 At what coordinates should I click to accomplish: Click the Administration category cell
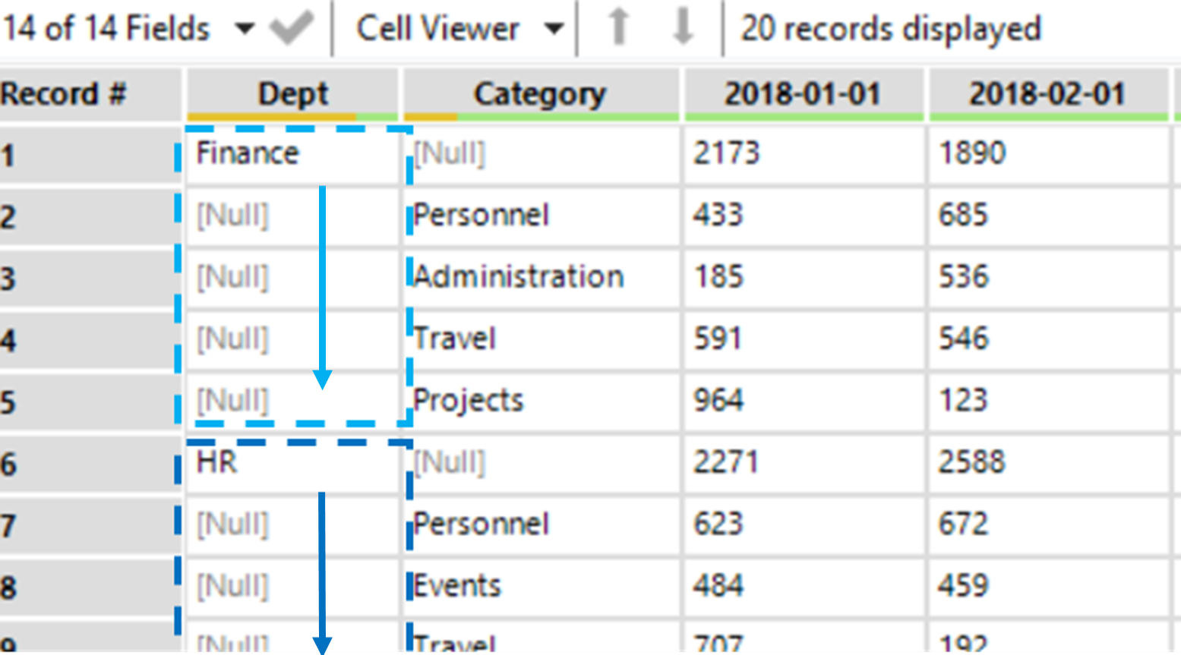click(x=519, y=277)
